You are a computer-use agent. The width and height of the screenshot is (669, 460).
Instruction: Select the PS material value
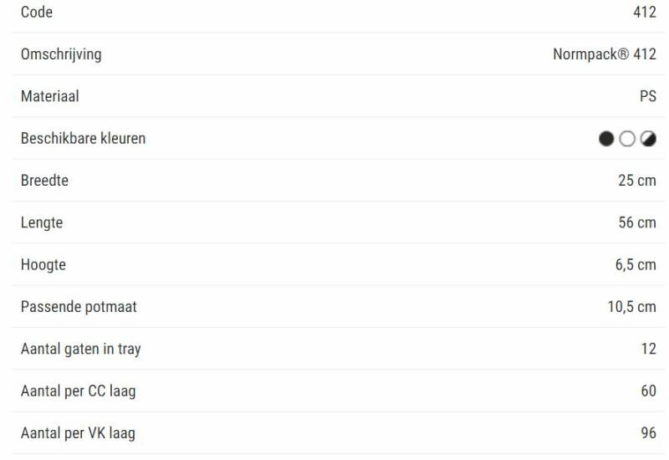[647, 96]
